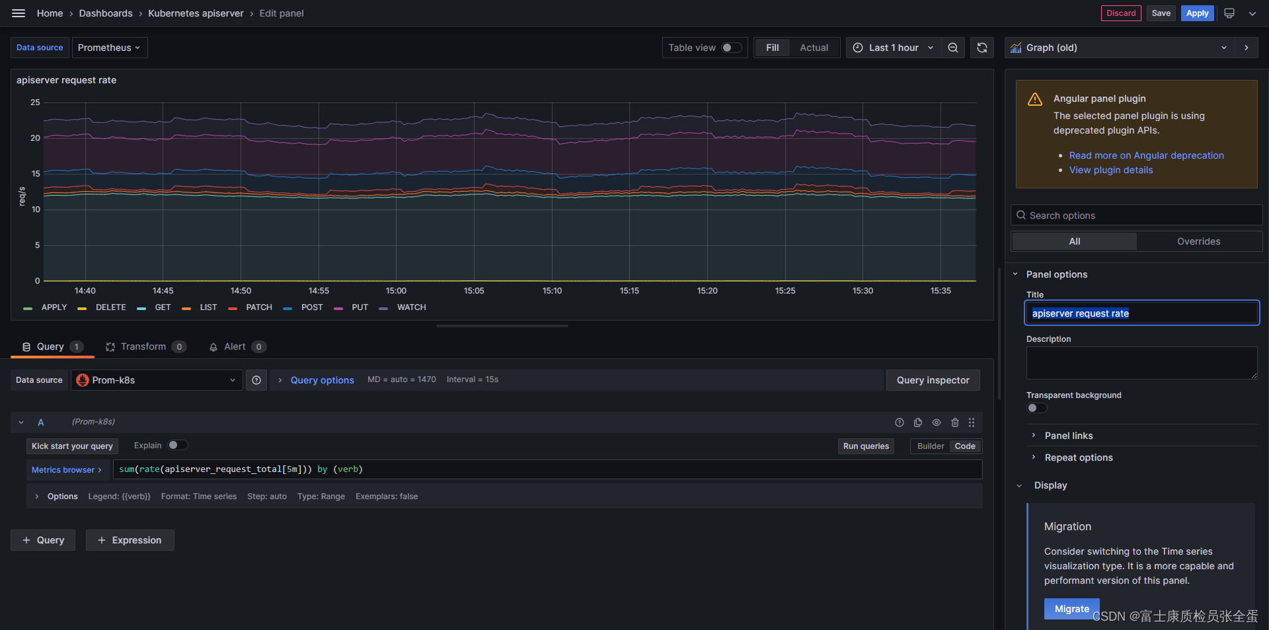Open View plugin details link
This screenshot has height=630, width=1269.
pyautogui.click(x=1110, y=170)
